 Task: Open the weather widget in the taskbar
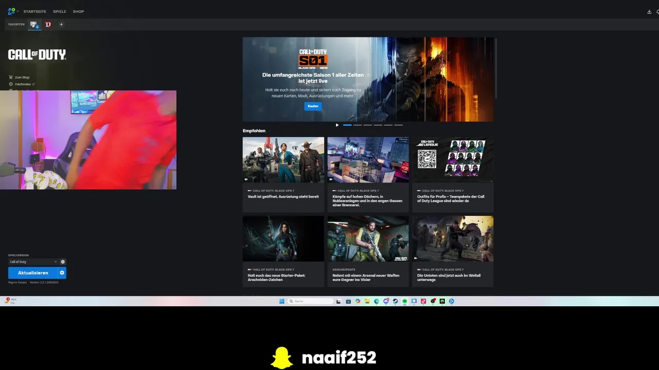[x=10, y=301]
